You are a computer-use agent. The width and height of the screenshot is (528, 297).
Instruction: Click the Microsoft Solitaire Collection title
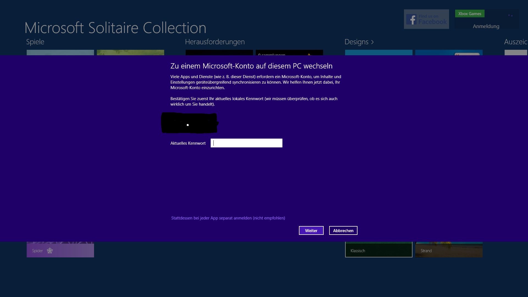(x=115, y=28)
